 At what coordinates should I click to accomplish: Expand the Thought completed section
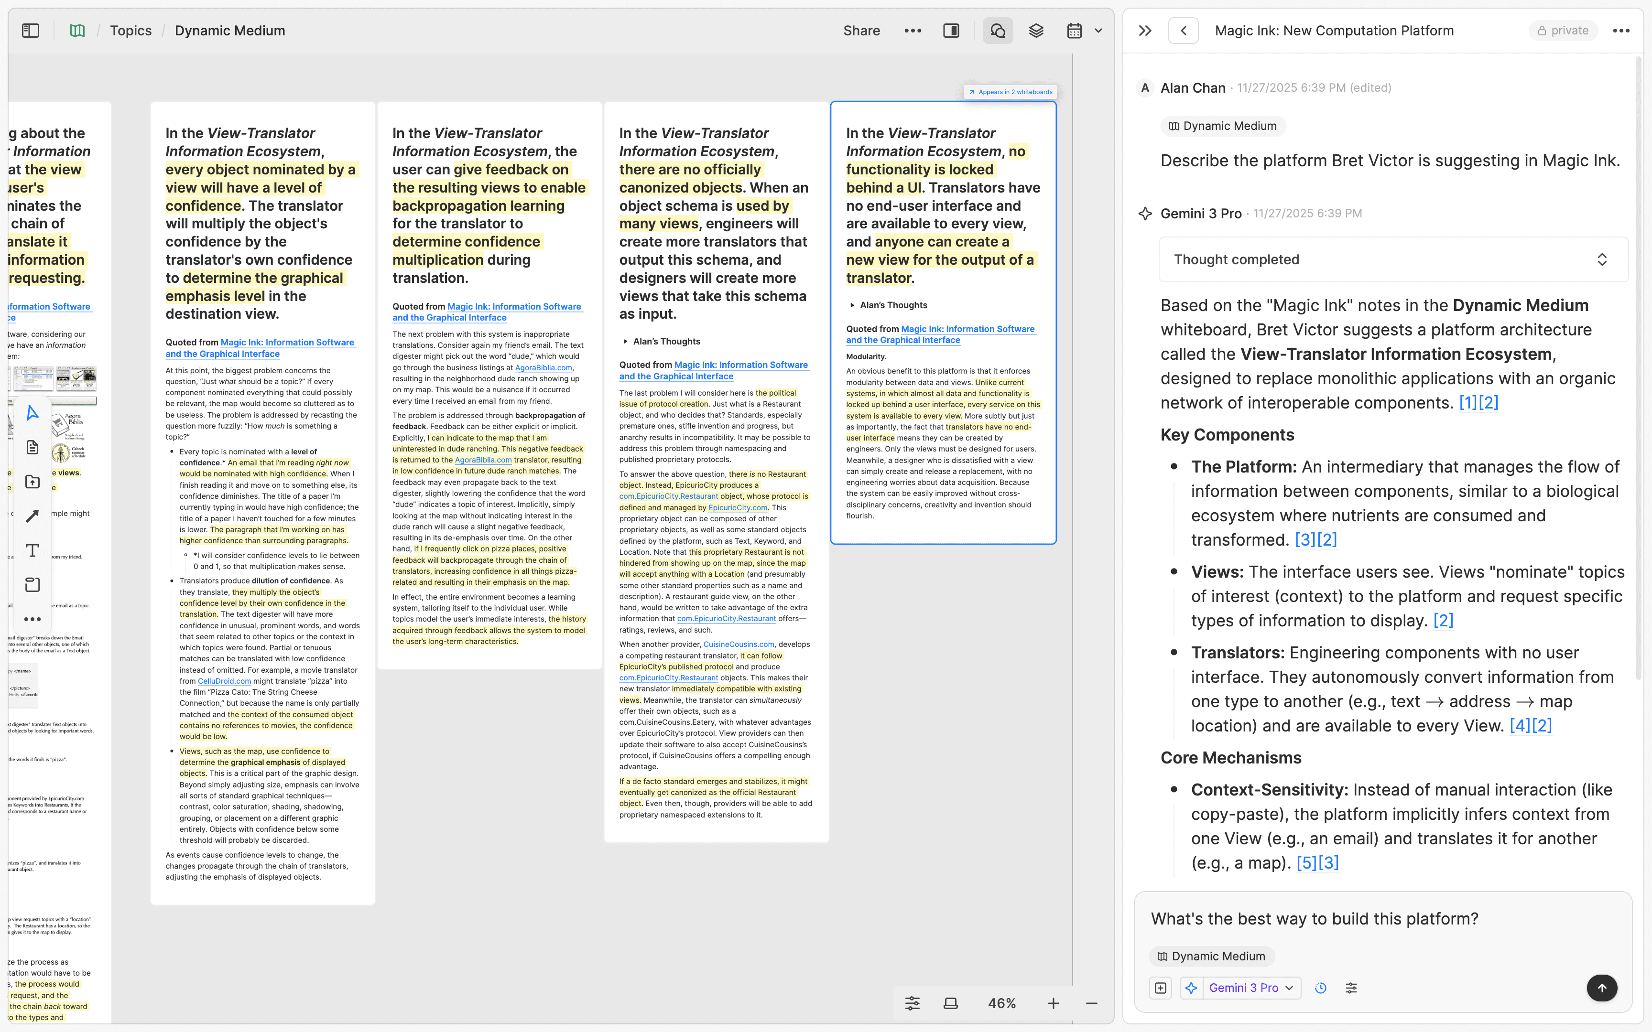click(1602, 259)
